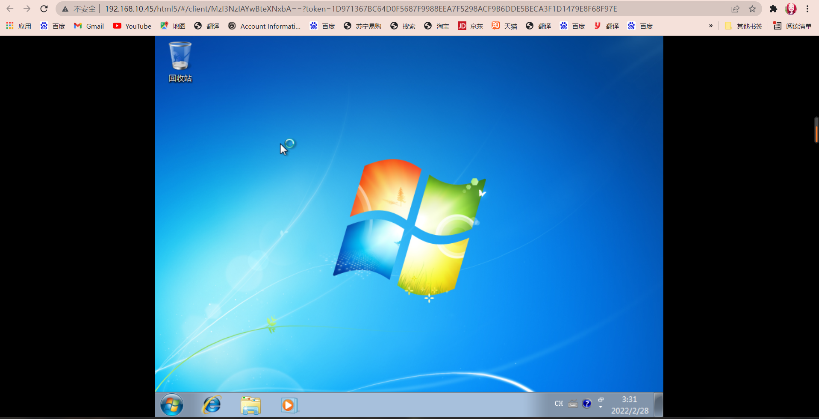Open the 搜索 bookmark
Image resolution: width=819 pixels, height=419 pixels.
[403, 26]
